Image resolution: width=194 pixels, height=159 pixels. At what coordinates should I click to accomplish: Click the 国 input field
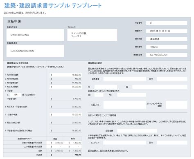click(x=160, y=87)
